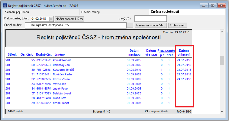The image size is (229, 121).
Task: Open file browse button with three dots
Action: pos(130,25)
